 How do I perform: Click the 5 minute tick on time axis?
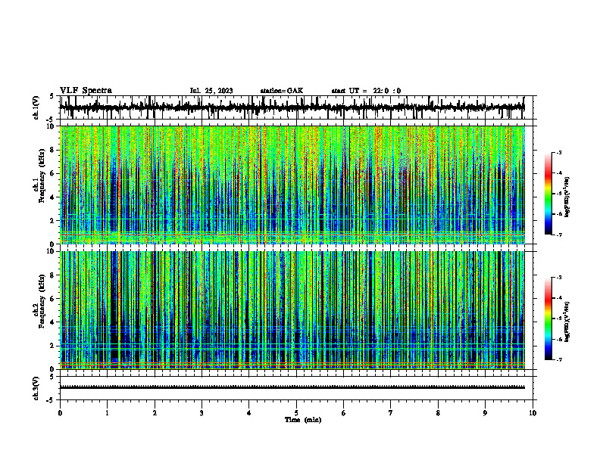pyautogui.click(x=296, y=413)
